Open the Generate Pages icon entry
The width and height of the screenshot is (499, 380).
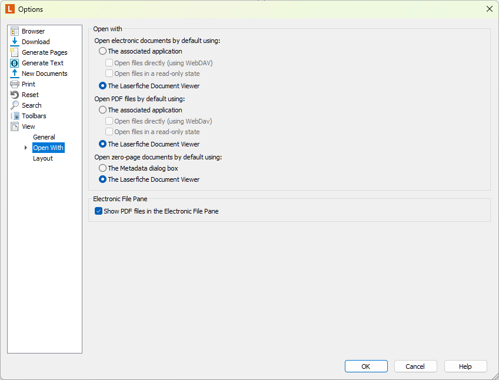[x=15, y=52]
